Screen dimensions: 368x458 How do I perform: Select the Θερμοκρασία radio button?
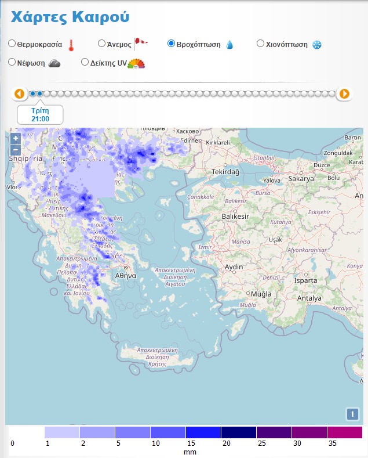[x=12, y=44]
